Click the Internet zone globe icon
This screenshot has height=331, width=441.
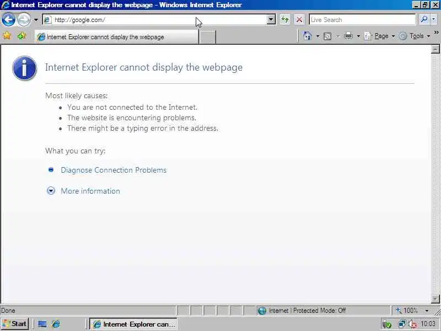click(262, 311)
